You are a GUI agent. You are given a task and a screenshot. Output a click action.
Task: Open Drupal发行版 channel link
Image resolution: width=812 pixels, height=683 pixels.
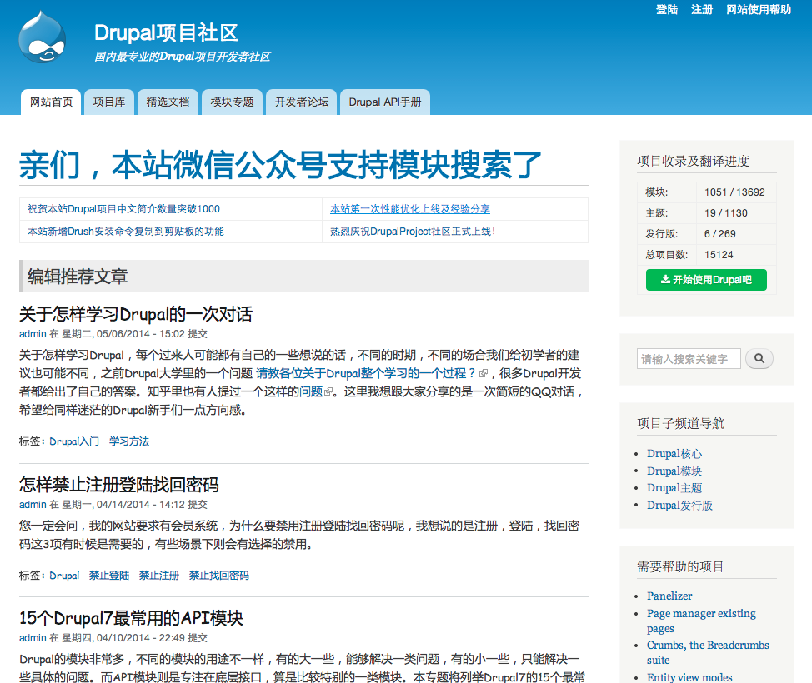(679, 505)
